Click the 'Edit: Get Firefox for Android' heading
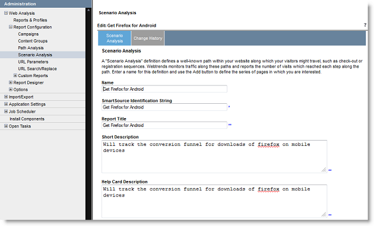The height and width of the screenshot is (226, 374). point(126,26)
